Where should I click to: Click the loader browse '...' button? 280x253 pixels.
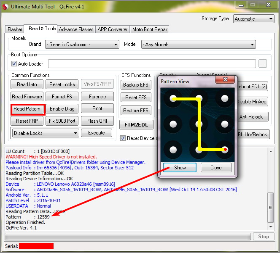tap(262, 64)
